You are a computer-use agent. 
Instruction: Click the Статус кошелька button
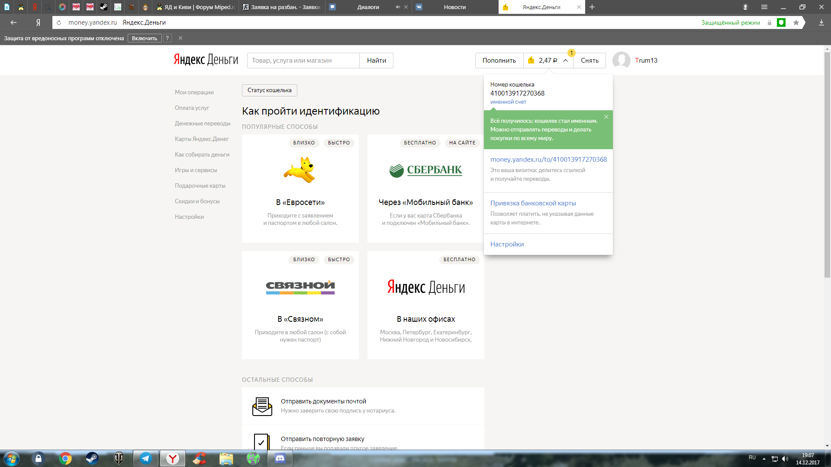coord(270,90)
